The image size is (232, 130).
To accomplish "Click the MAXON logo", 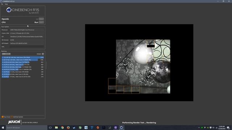I will pos(14,122).
